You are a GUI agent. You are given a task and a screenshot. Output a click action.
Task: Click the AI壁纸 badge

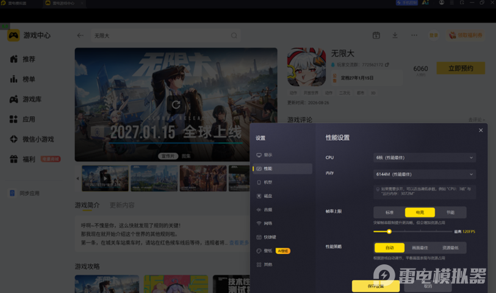(x=283, y=251)
